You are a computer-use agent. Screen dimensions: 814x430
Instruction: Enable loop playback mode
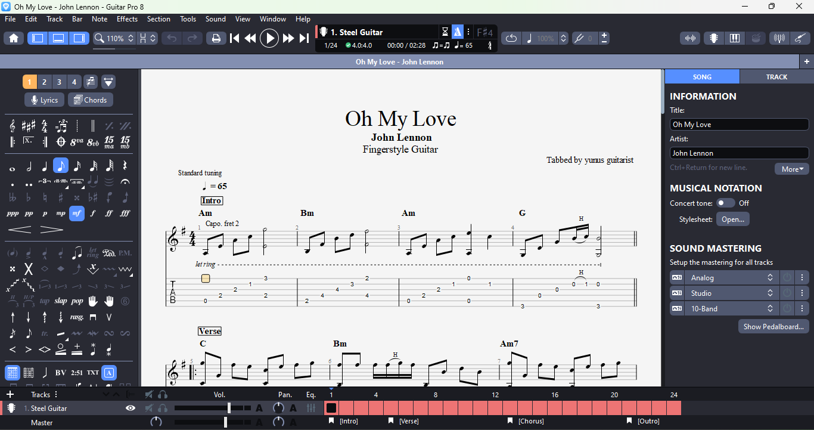coord(511,38)
